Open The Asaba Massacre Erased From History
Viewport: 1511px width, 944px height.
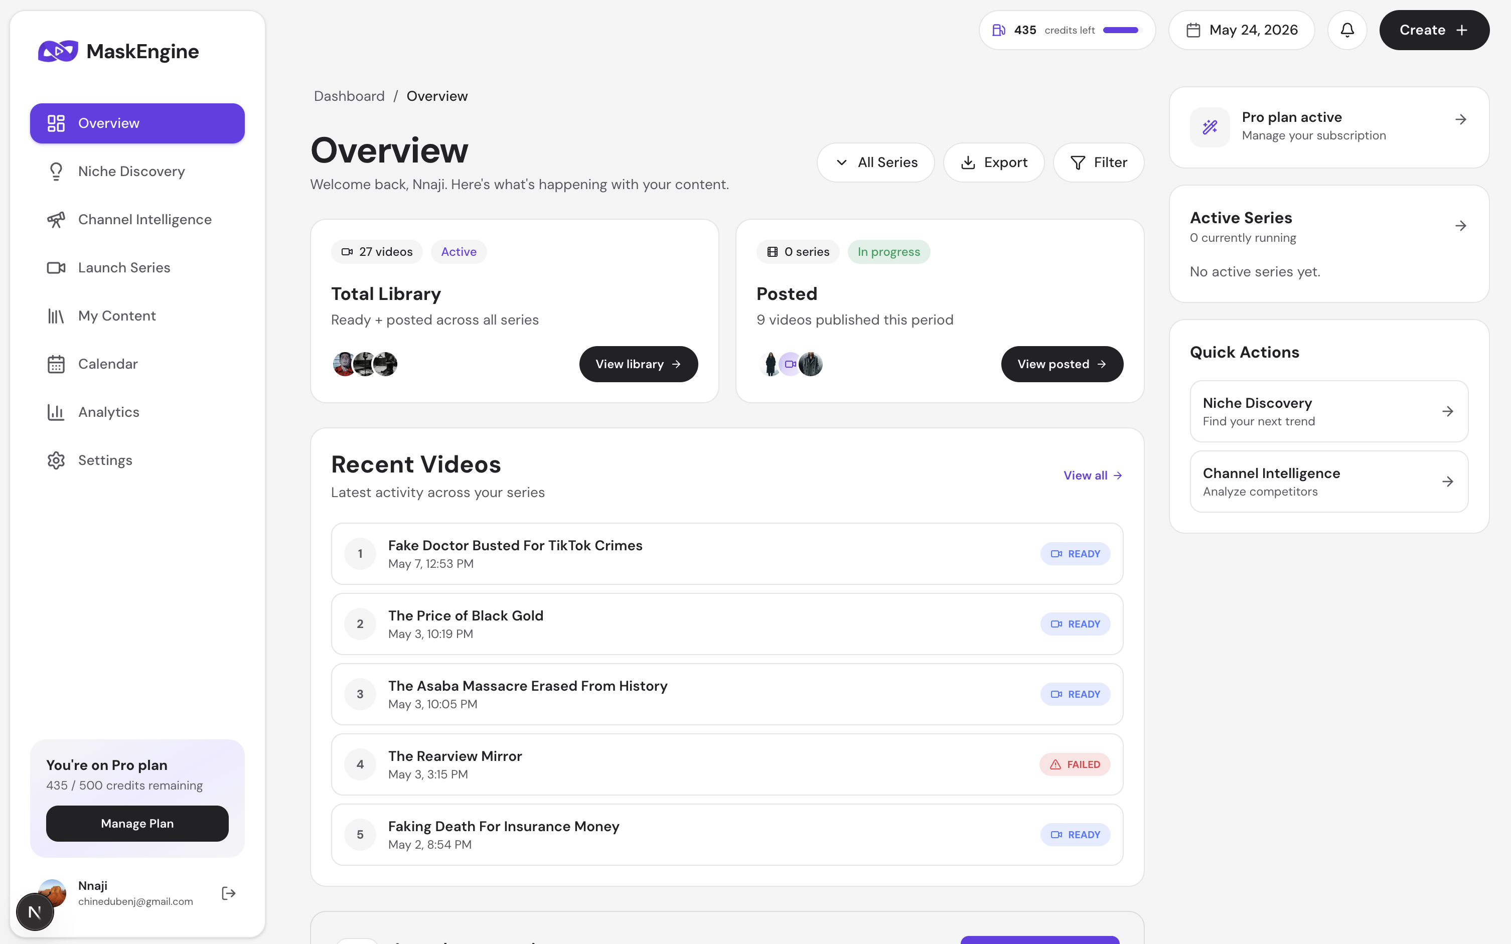pyautogui.click(x=727, y=694)
